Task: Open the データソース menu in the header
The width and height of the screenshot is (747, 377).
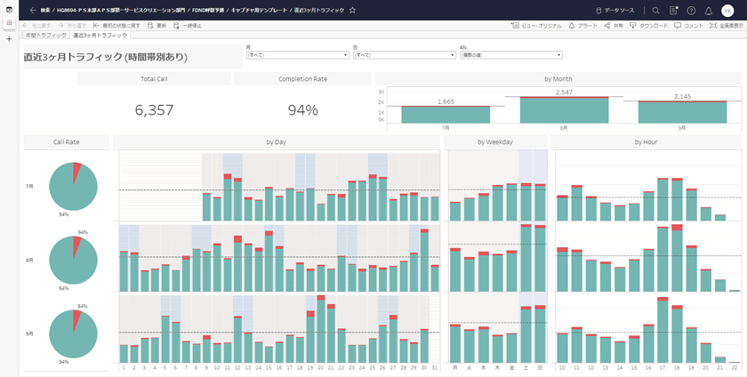Action: 615,11
